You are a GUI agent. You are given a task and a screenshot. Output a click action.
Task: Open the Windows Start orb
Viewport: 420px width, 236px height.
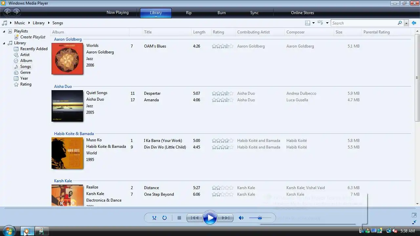coord(9,231)
